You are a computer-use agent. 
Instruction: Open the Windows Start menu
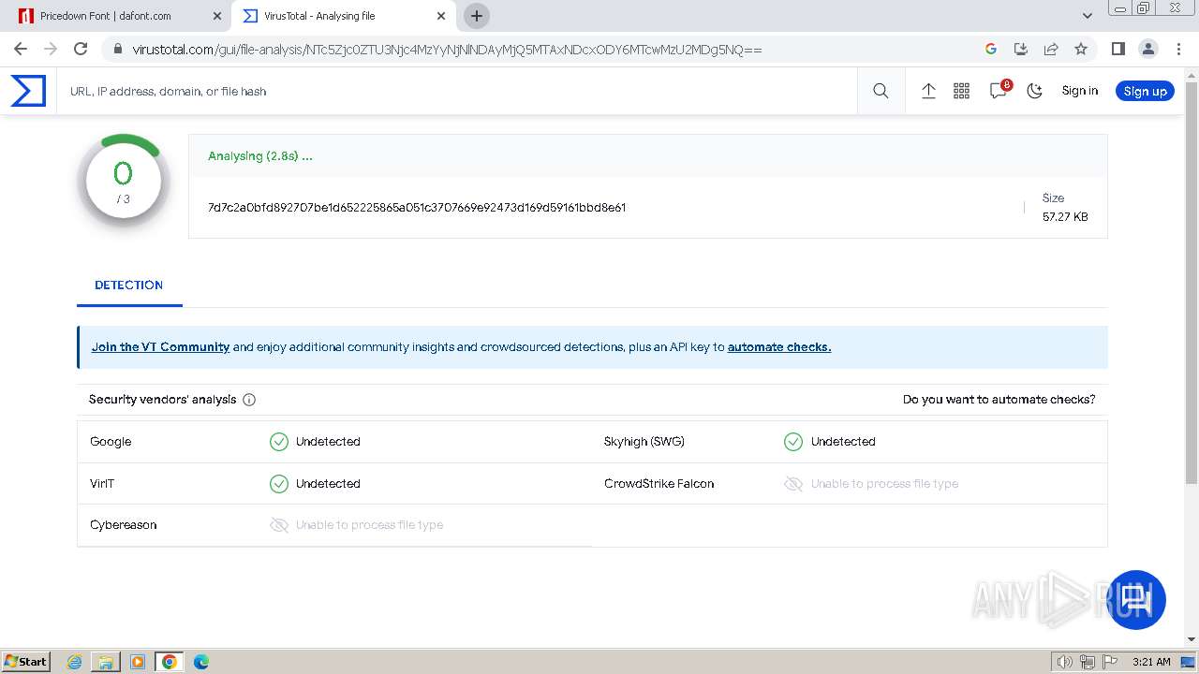tap(26, 662)
